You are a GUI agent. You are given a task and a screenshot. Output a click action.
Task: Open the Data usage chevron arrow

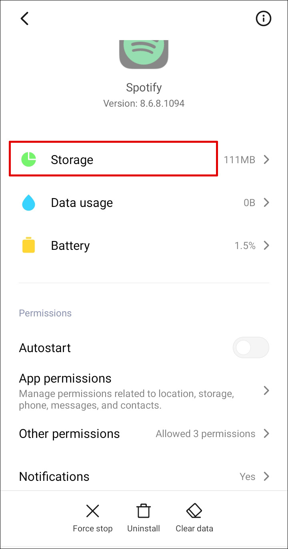[x=266, y=203]
